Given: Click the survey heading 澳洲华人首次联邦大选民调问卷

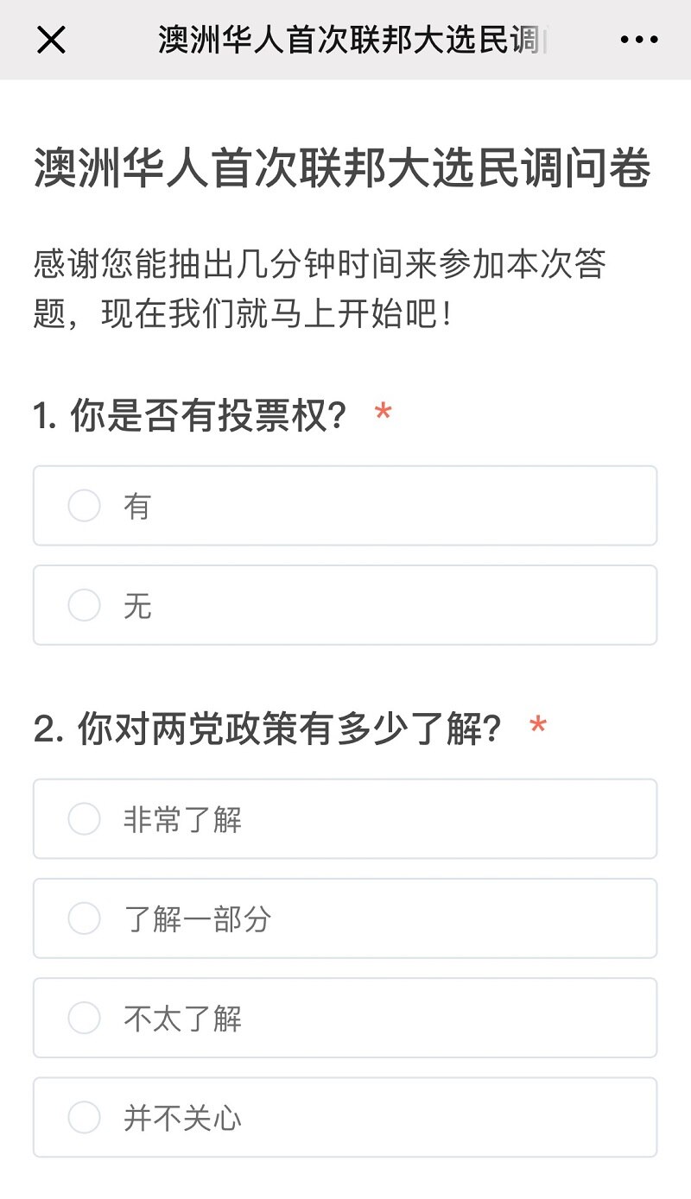Looking at the screenshot, I should tap(342, 168).
